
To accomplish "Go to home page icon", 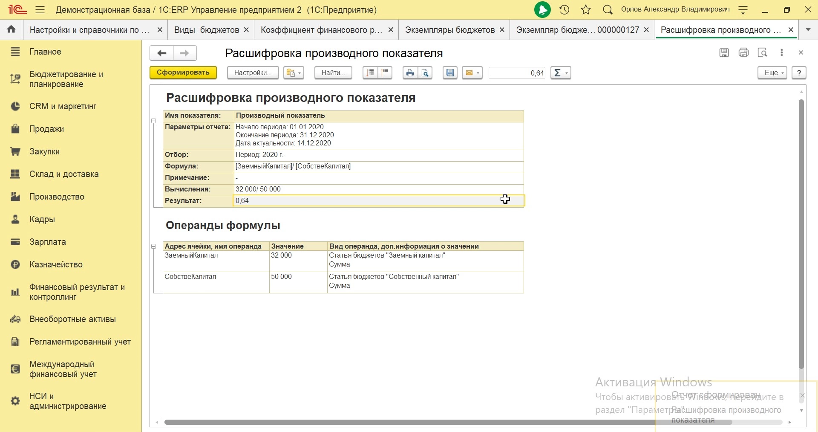I will 12,30.
